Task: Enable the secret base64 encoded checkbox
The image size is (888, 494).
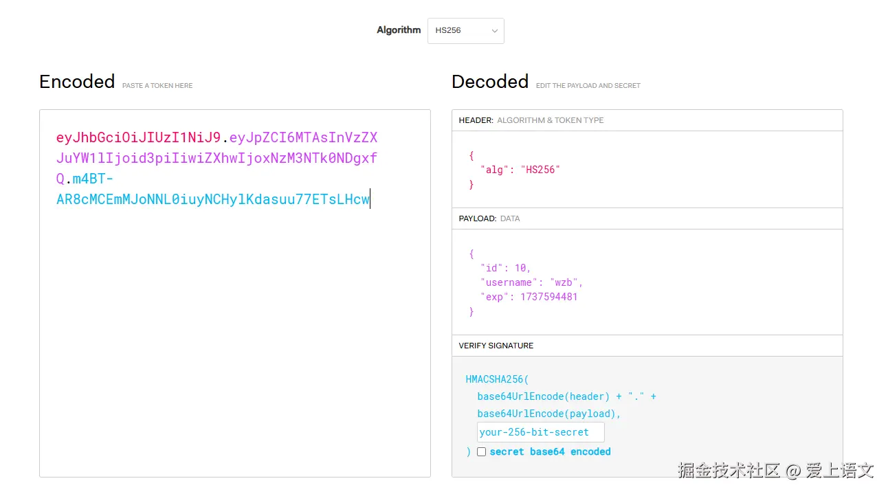Action: 481,451
